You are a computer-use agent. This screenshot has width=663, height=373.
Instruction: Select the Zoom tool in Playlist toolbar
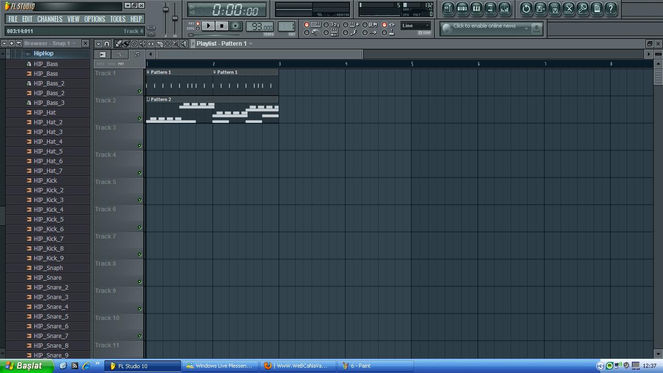pyautogui.click(x=175, y=44)
